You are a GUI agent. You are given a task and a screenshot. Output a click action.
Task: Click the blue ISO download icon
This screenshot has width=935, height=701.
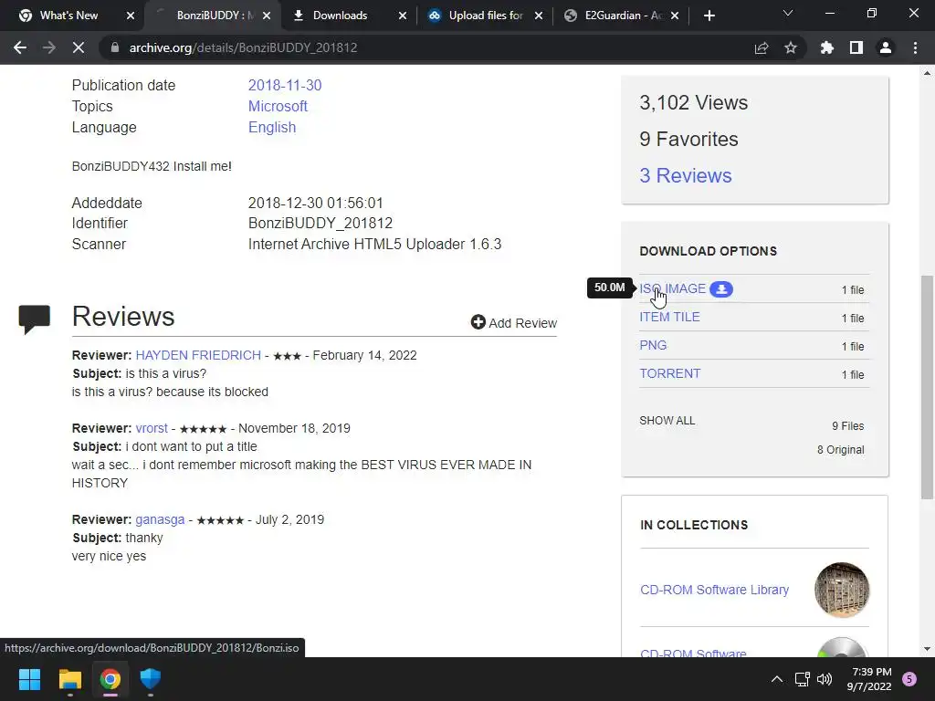tap(721, 289)
